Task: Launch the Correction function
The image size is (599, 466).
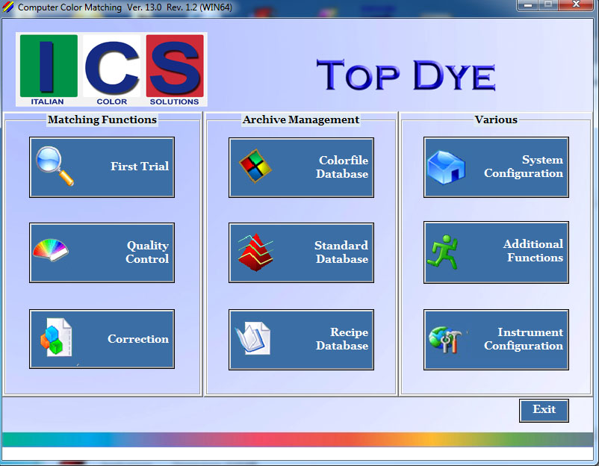Action: 102,339
